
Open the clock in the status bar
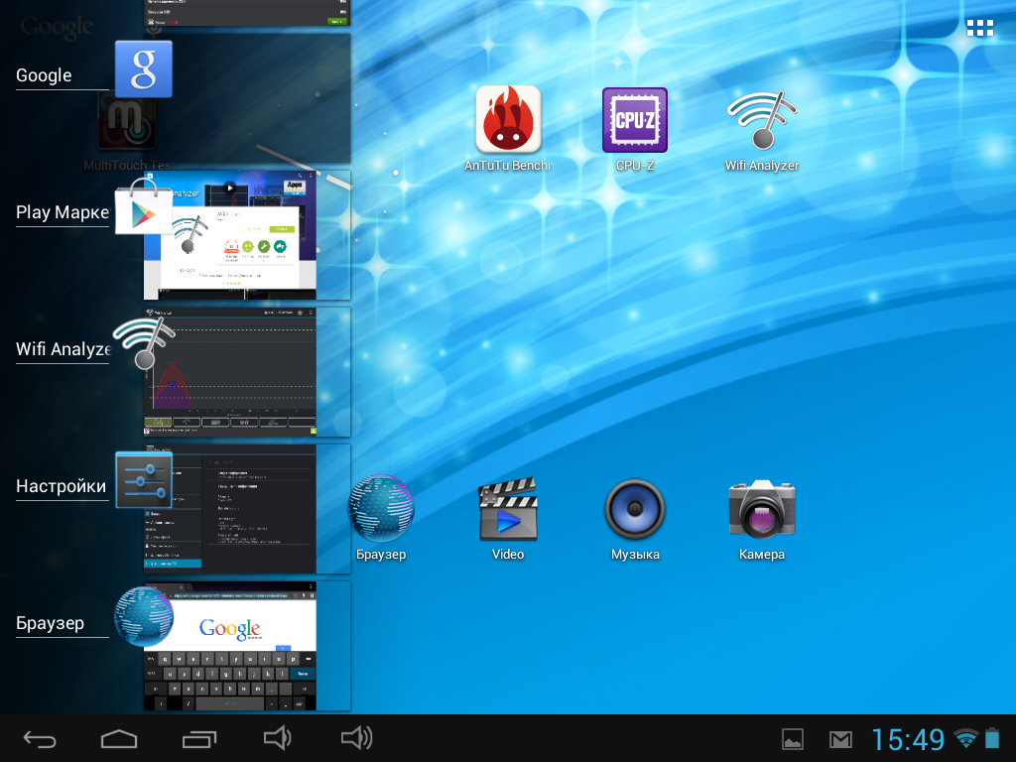[908, 739]
